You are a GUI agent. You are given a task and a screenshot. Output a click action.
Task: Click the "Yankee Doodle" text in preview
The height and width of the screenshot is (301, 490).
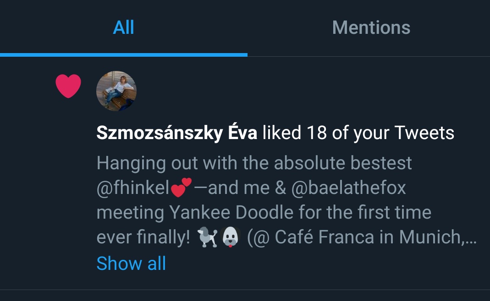click(231, 213)
